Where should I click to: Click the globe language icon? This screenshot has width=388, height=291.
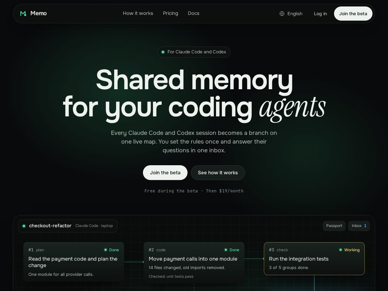(282, 14)
